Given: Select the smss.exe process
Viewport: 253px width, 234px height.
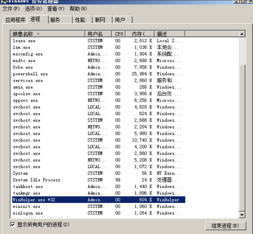Looking at the screenshot, I should click(98, 87).
